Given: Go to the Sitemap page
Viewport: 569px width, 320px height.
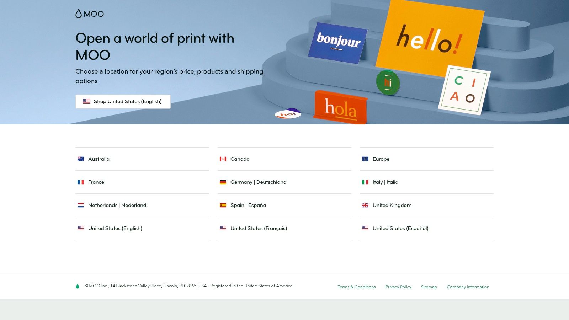Looking at the screenshot, I should click(x=429, y=287).
